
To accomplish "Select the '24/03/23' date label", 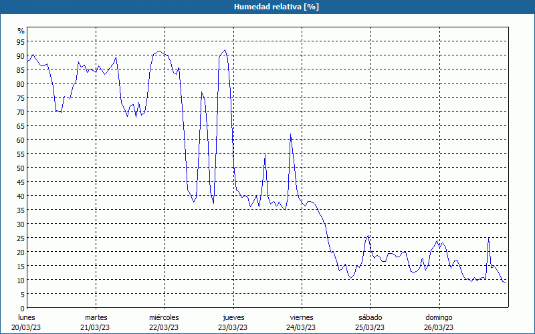I will (302, 327).
